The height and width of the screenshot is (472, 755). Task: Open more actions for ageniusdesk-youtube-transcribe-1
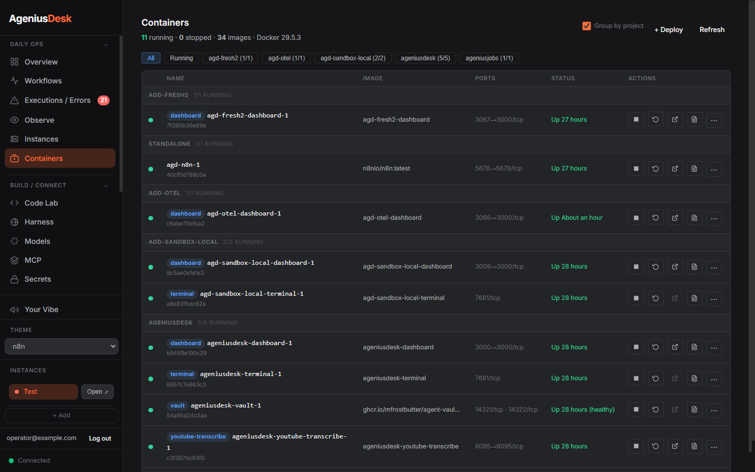714,447
